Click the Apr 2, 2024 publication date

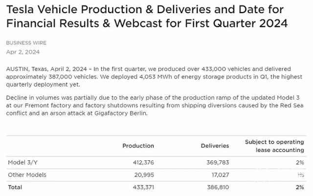click(x=23, y=52)
